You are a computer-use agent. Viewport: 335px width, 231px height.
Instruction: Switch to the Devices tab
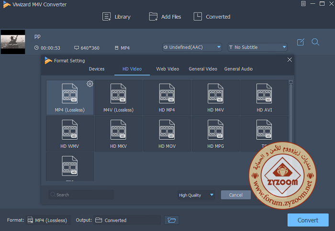(x=97, y=69)
